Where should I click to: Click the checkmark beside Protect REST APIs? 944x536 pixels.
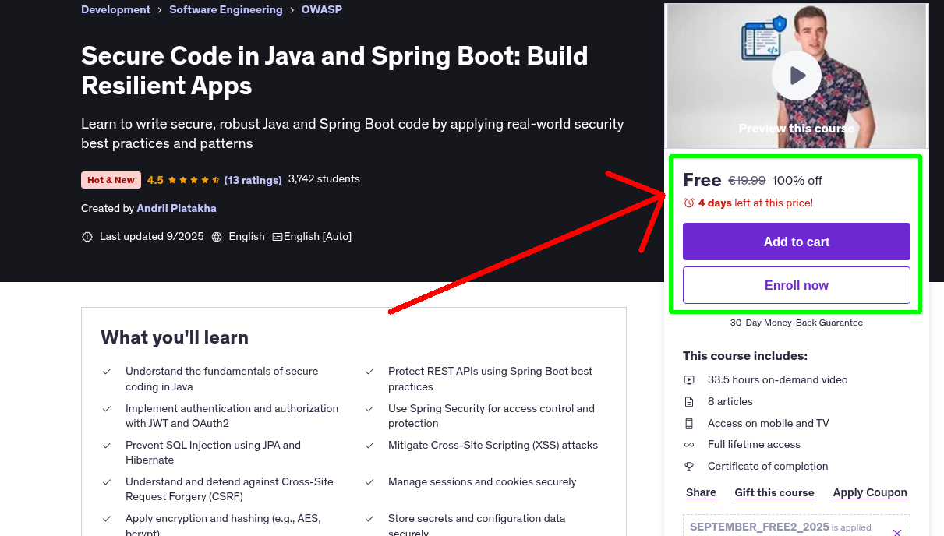point(369,372)
